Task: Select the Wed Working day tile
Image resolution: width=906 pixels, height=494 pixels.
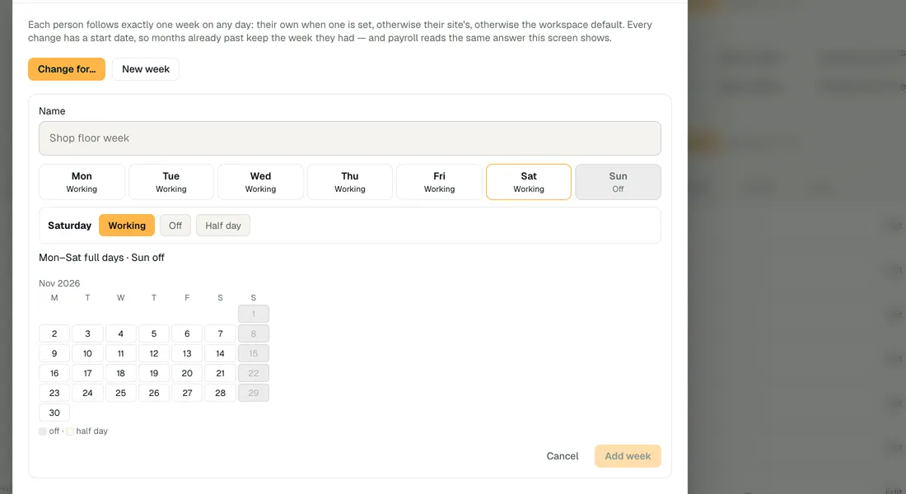Action: pos(260,182)
